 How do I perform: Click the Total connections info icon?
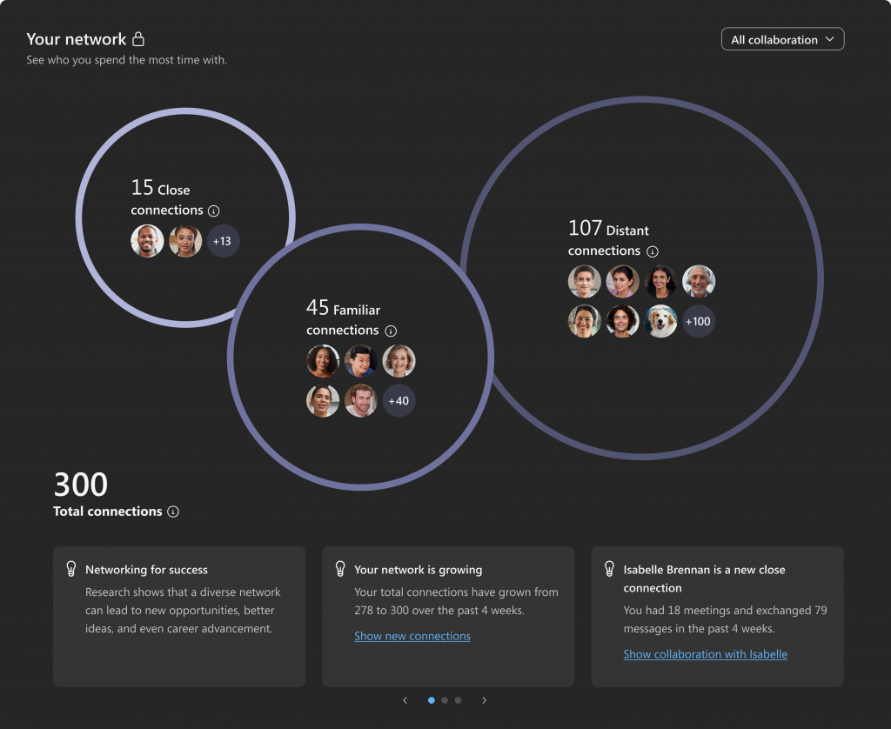tap(172, 512)
